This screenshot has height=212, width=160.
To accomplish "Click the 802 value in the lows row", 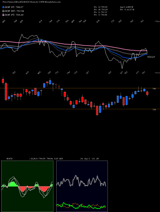I will pyautogui.click(x=39, y=73).
